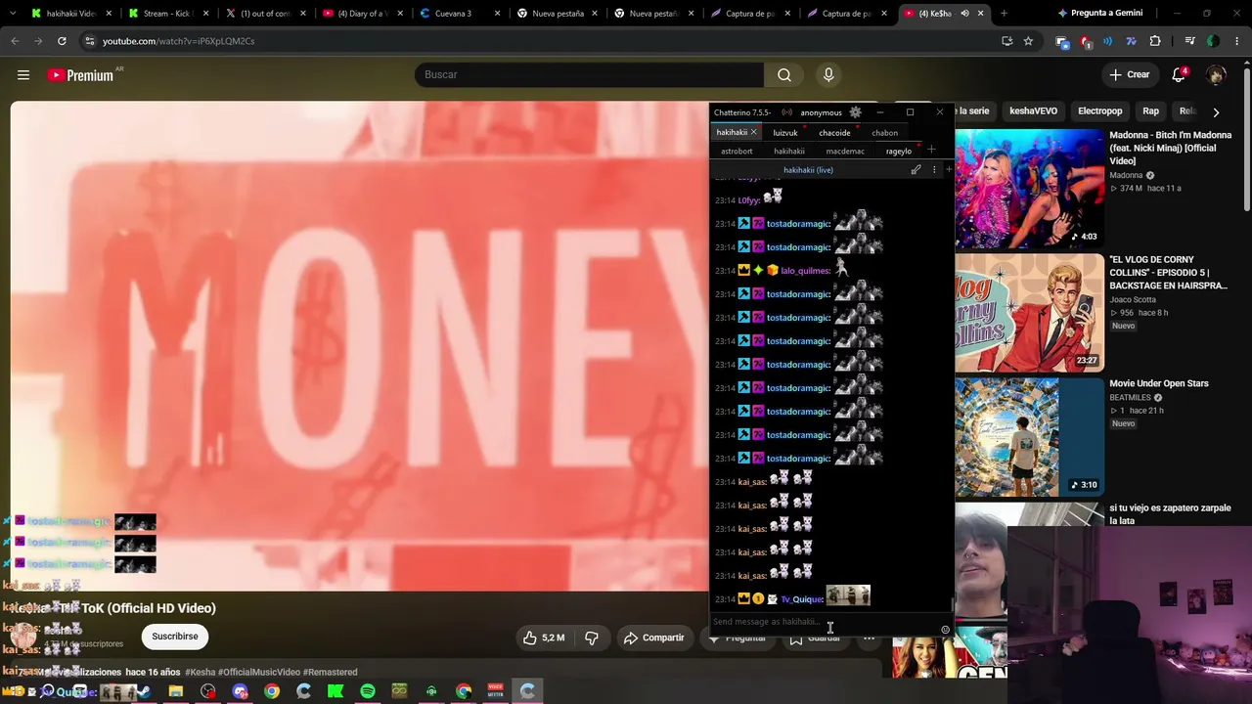Go to YouTube Premium home logo
This screenshot has width=1252, height=704.
(x=80, y=75)
